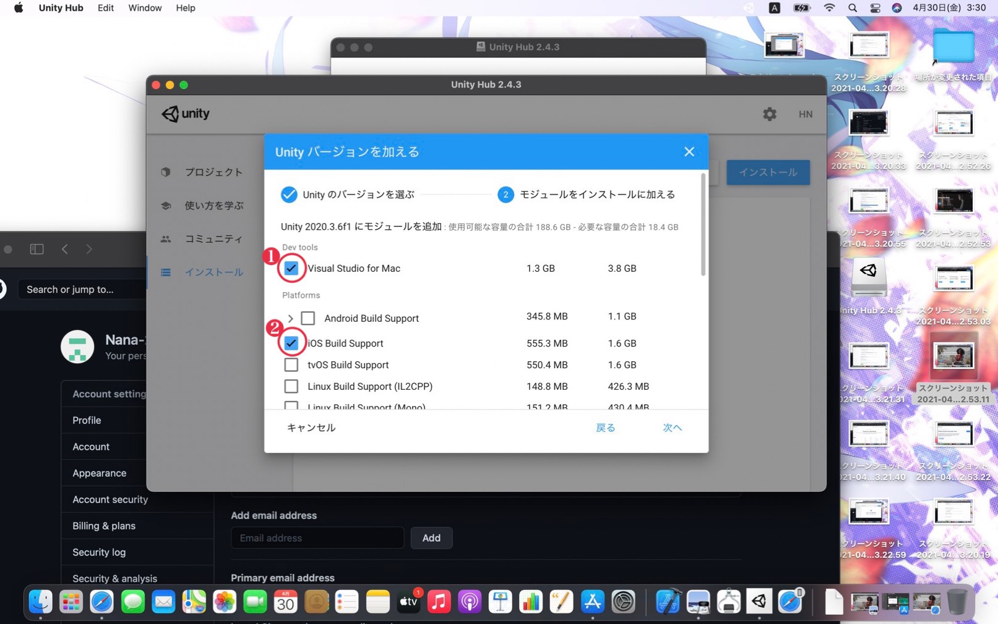998x624 pixels.
Task: Open Numbers from the Dock
Action: (531, 601)
